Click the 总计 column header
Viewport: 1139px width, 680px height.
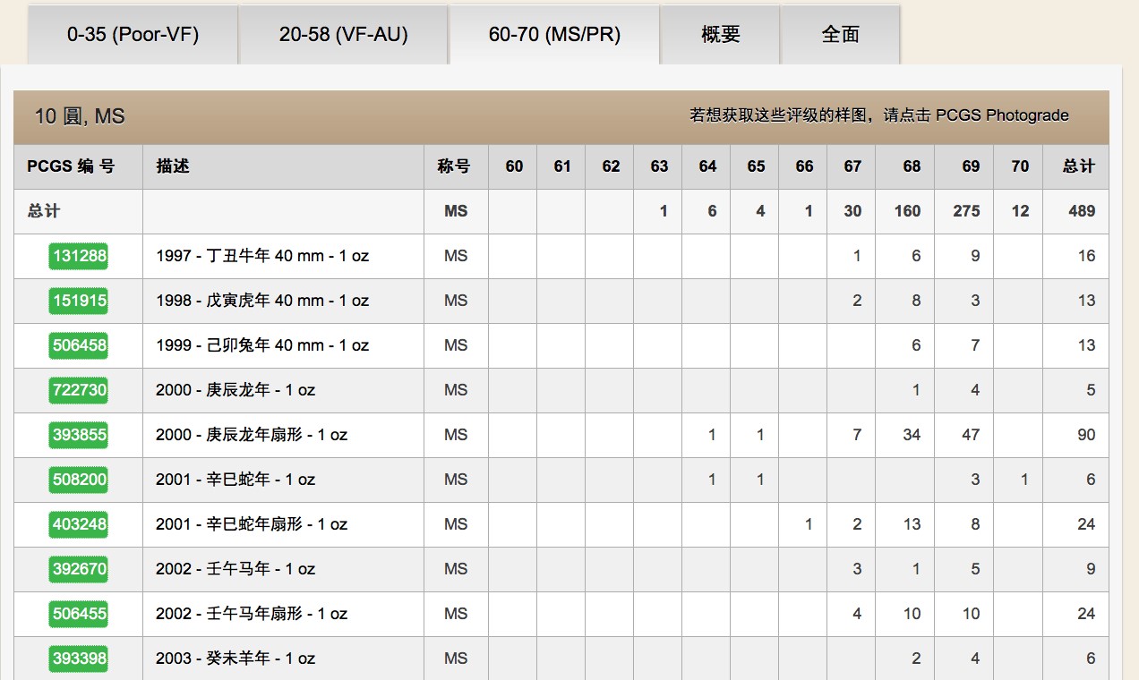click(1077, 166)
